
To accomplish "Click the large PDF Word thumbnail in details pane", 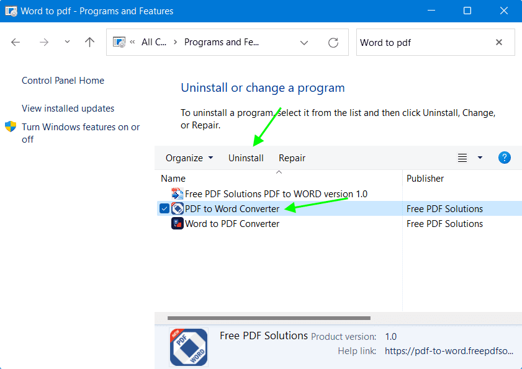I will pyautogui.click(x=189, y=347).
